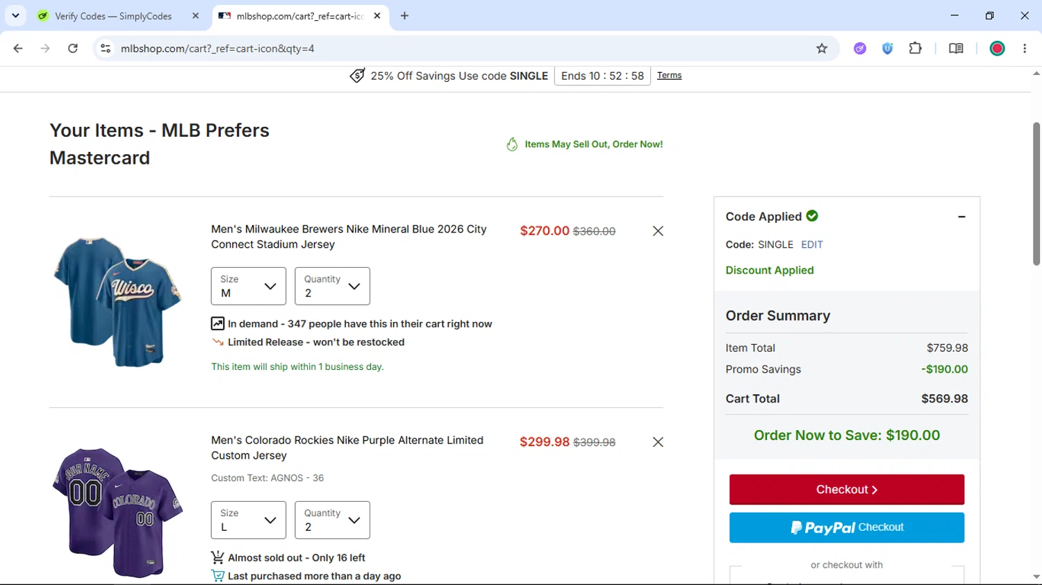Image resolution: width=1042 pixels, height=585 pixels.
Task: Open the Milwaukee Brewers City Connect jersey title
Action: coord(349,237)
